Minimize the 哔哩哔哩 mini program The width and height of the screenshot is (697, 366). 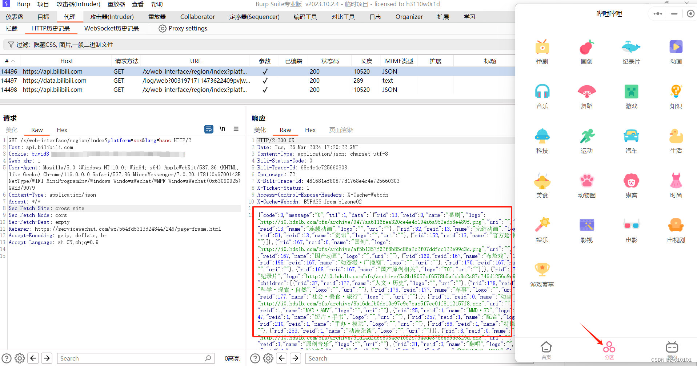coord(674,14)
